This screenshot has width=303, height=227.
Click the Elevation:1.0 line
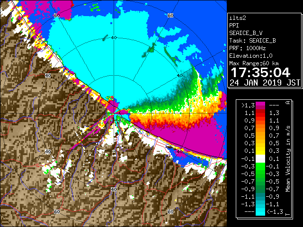pyautogui.click(x=251, y=56)
